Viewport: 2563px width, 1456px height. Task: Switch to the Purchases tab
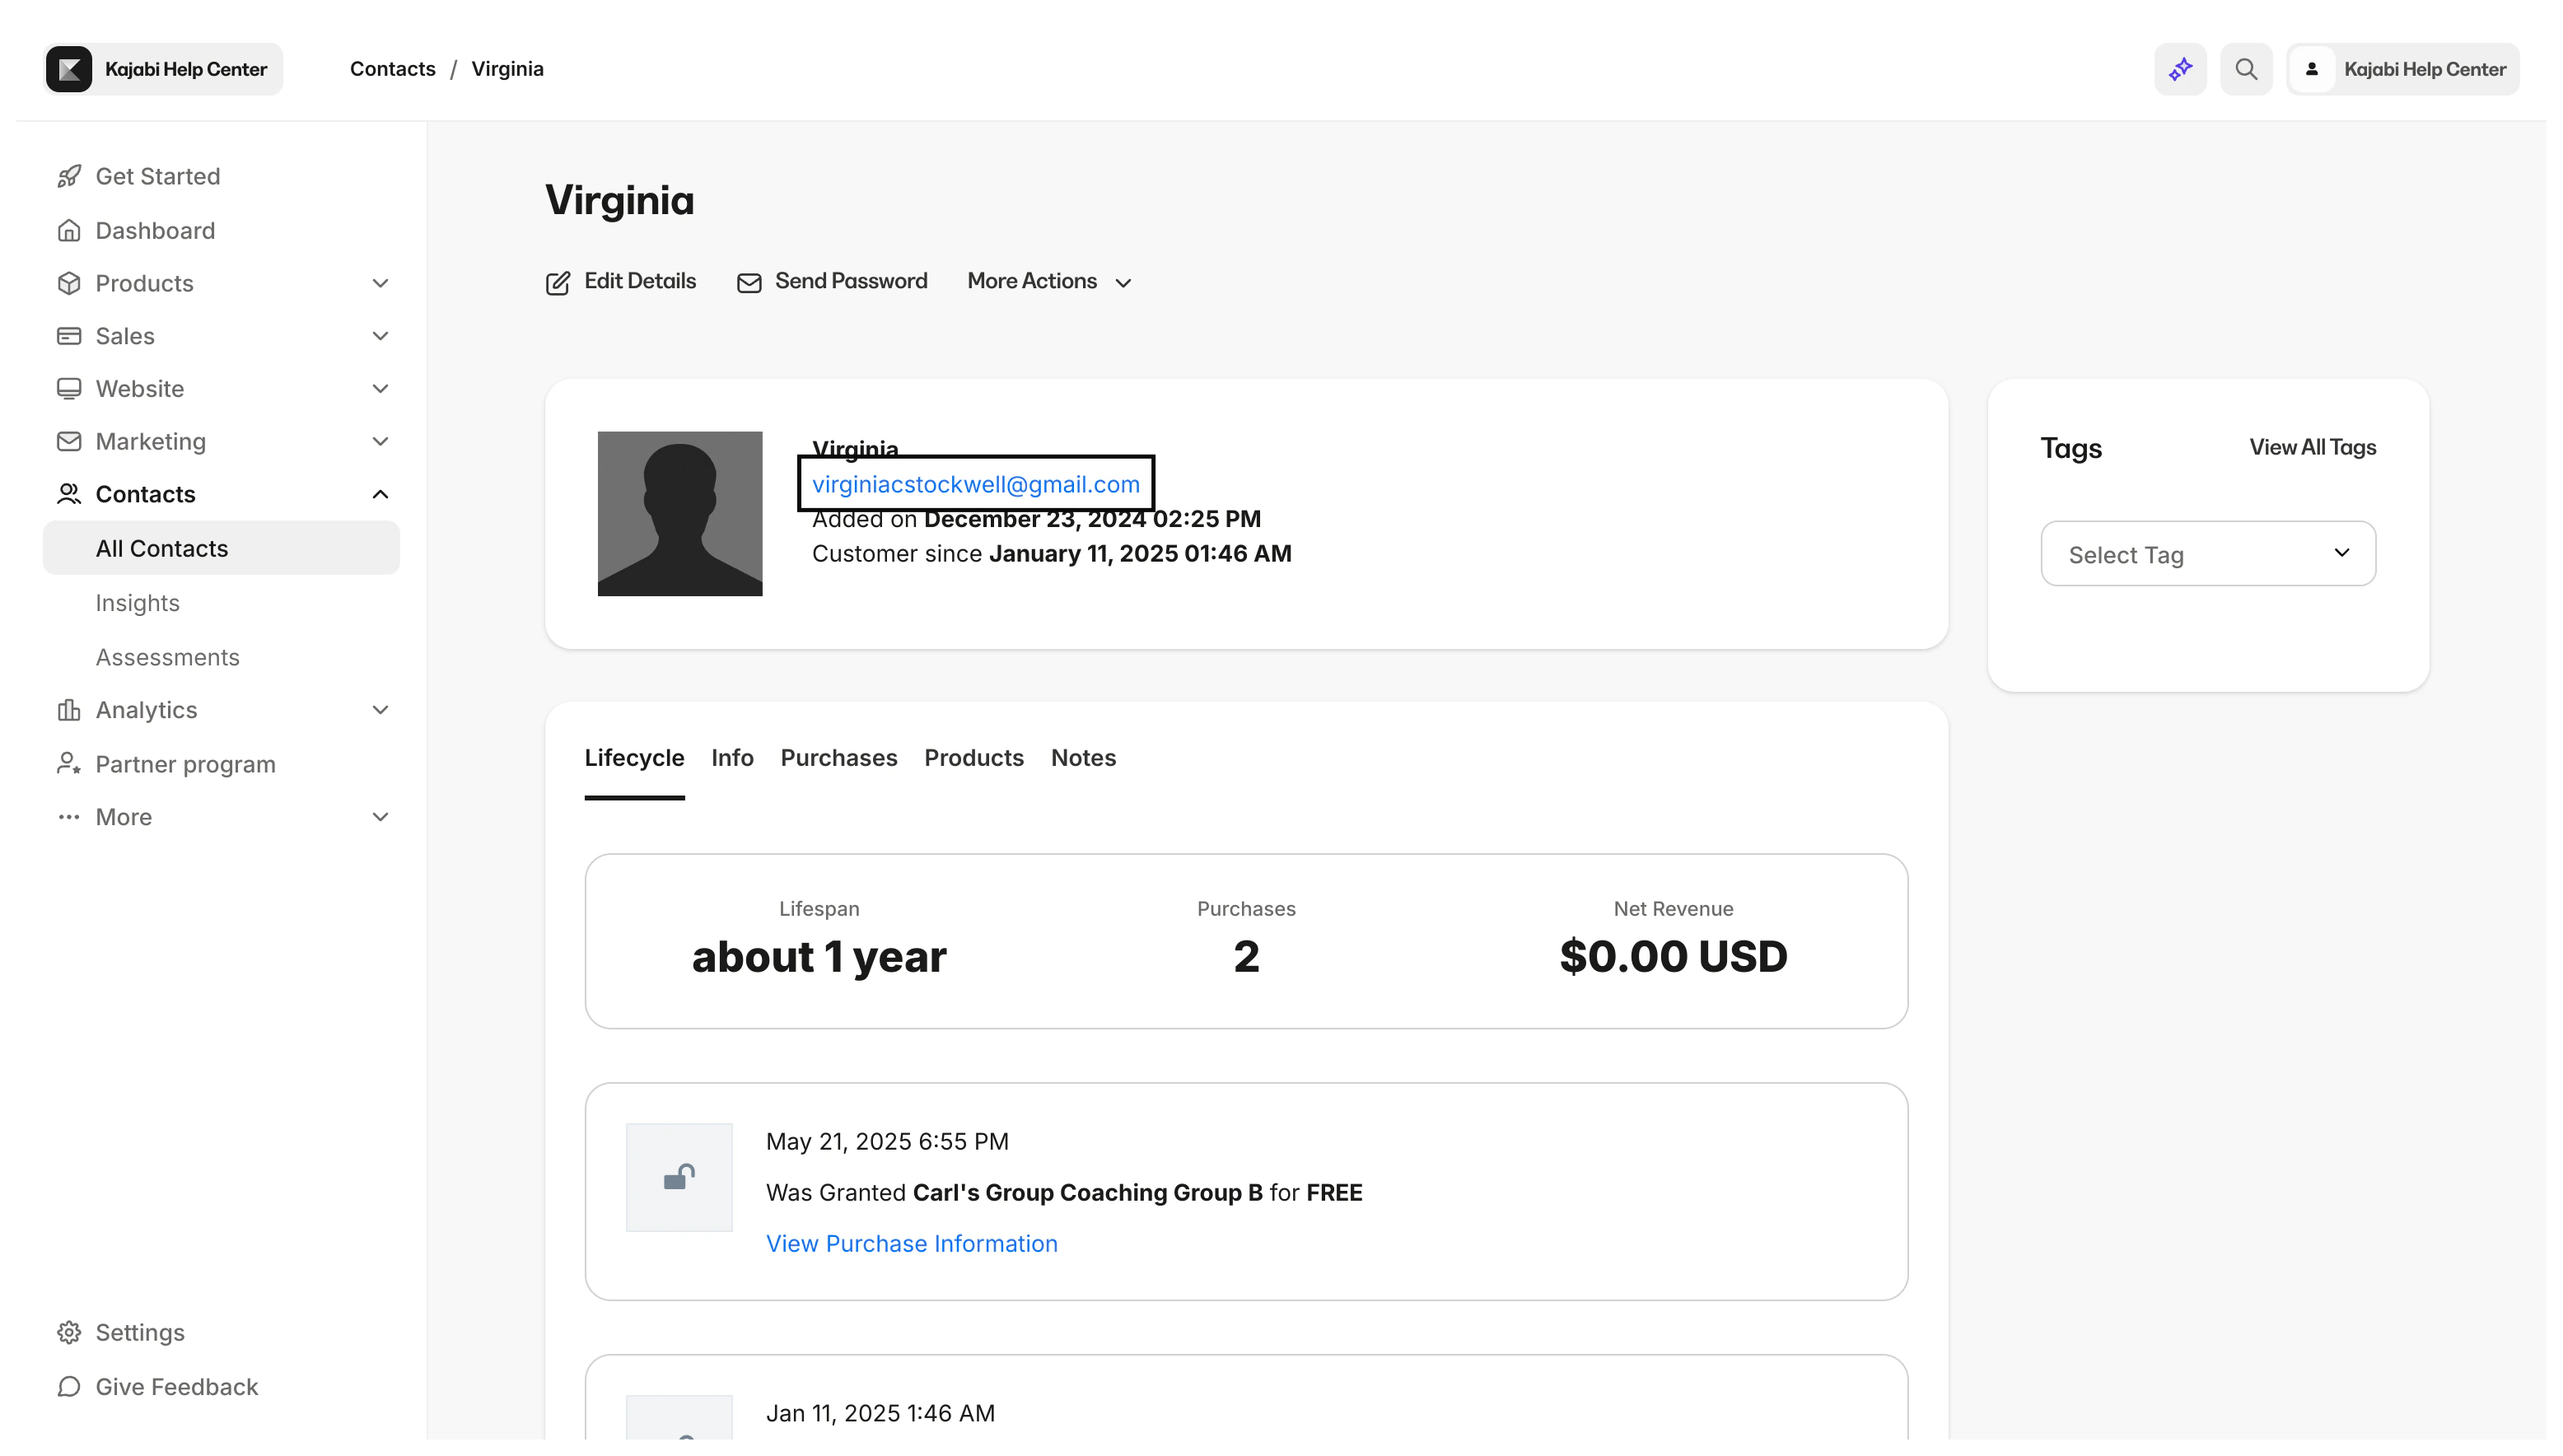point(838,758)
